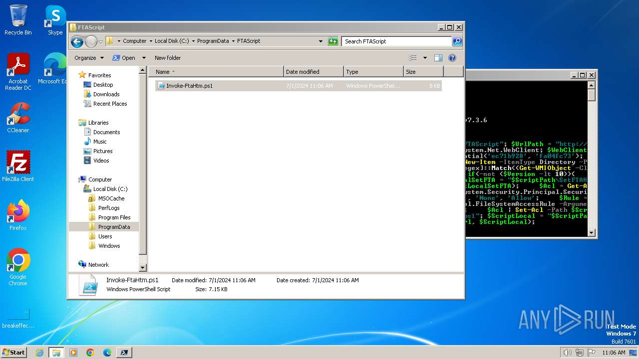Click Internet Explorer taskbar icon

click(x=39, y=353)
